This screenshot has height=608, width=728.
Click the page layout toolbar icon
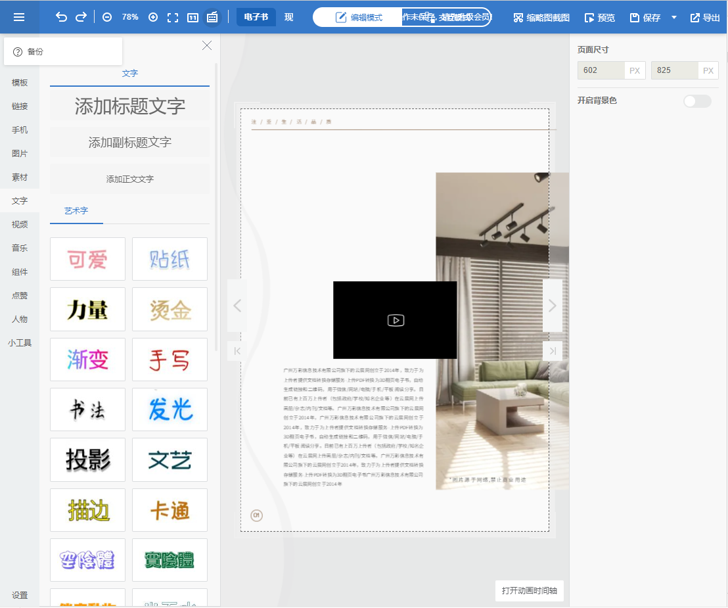pyautogui.click(x=212, y=17)
